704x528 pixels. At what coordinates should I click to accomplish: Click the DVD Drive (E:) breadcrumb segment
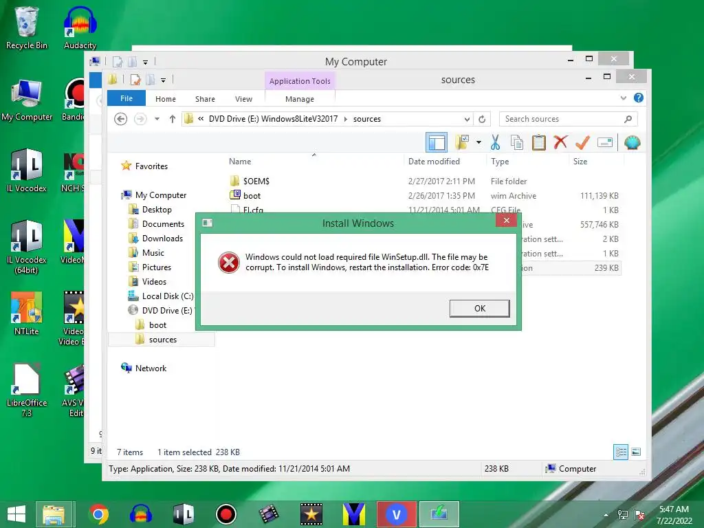[x=273, y=119]
